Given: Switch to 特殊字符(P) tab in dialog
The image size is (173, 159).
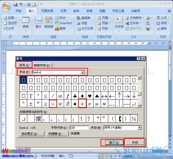Looking at the screenshot, I should (42, 66).
